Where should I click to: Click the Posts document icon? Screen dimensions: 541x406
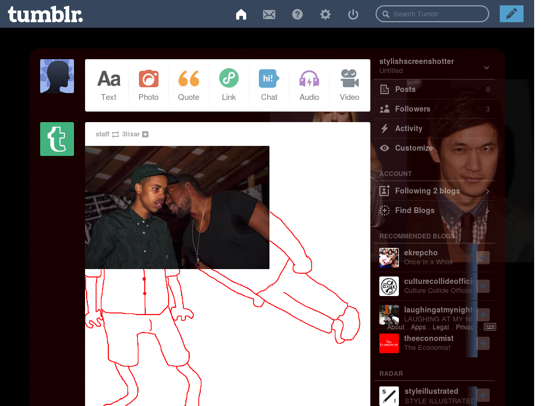[x=385, y=89]
